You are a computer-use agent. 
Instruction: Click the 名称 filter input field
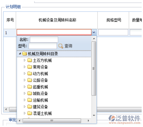point(44,40)
